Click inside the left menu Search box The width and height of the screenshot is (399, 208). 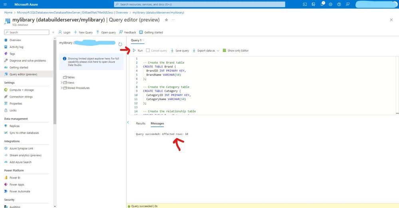27,32
